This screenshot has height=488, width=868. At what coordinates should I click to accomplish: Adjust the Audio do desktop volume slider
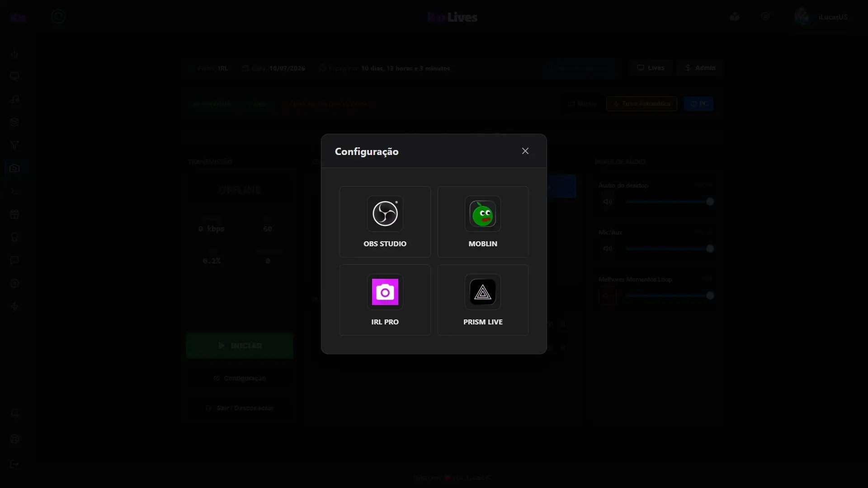tap(670, 202)
